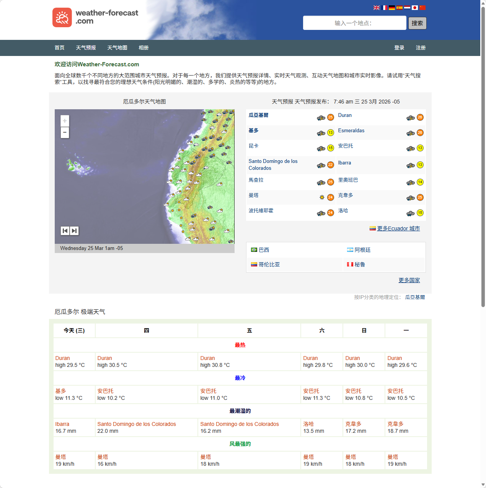The width and height of the screenshot is (486, 488).
Task: Click the location search input field
Action: click(x=354, y=23)
